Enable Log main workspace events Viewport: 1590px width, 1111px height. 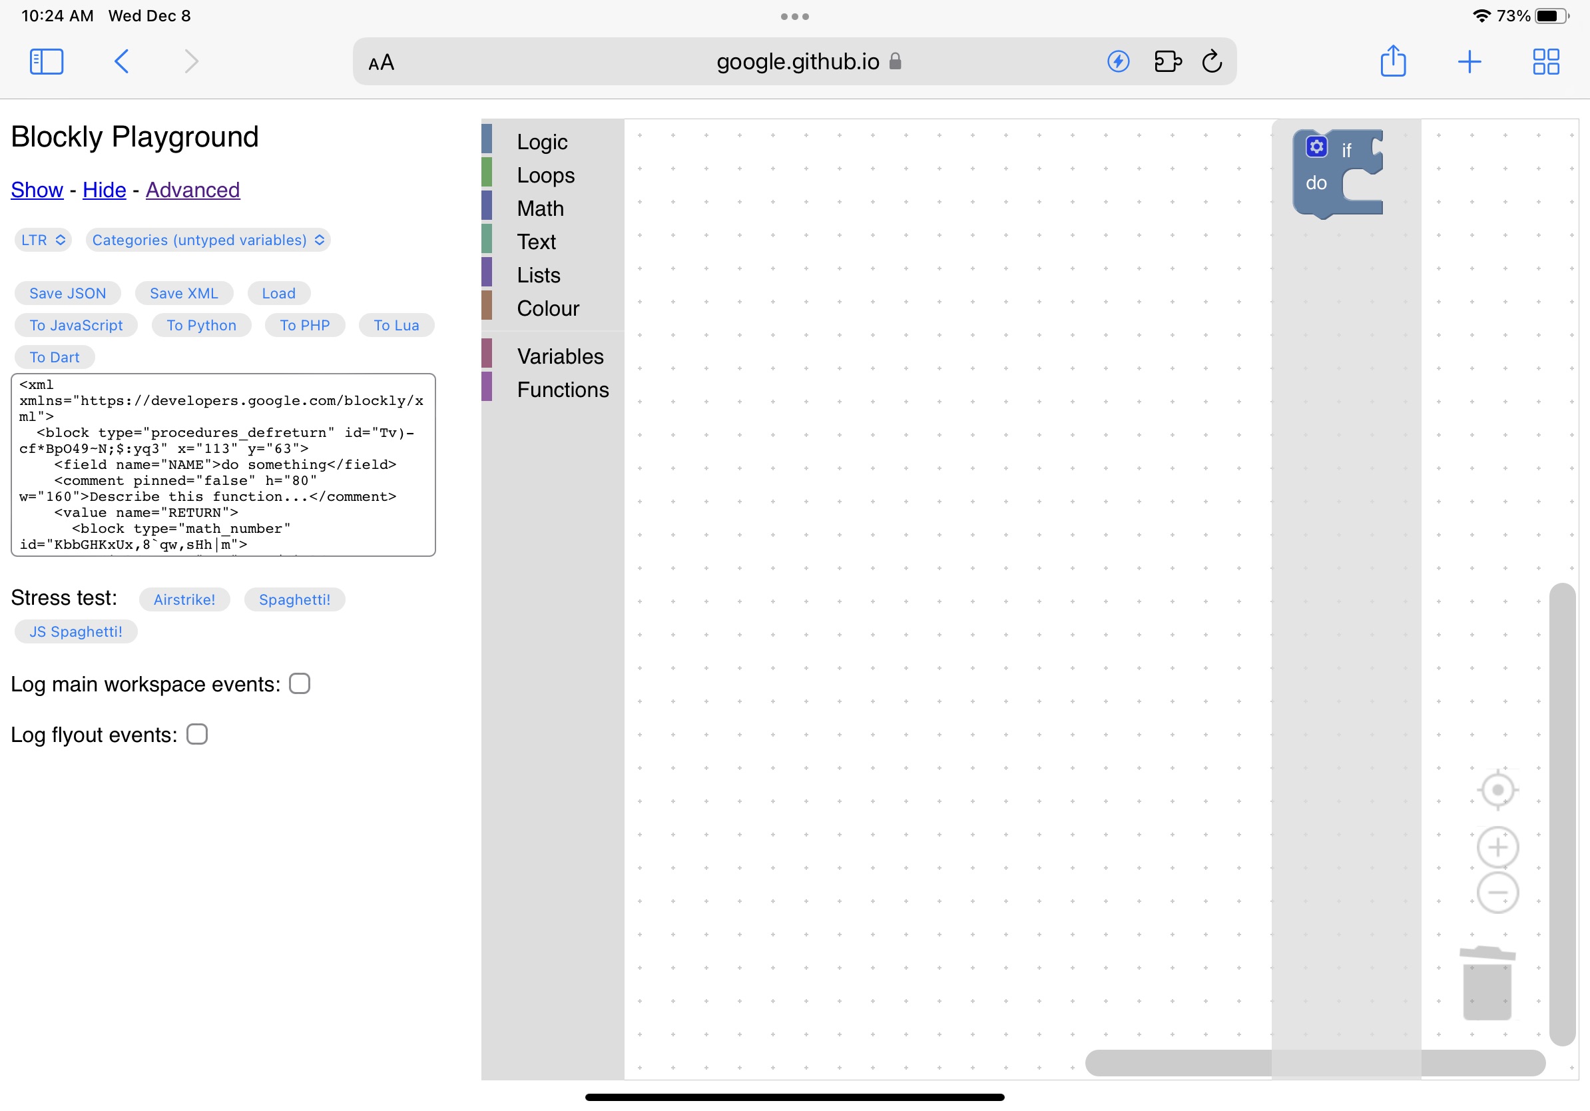[299, 683]
